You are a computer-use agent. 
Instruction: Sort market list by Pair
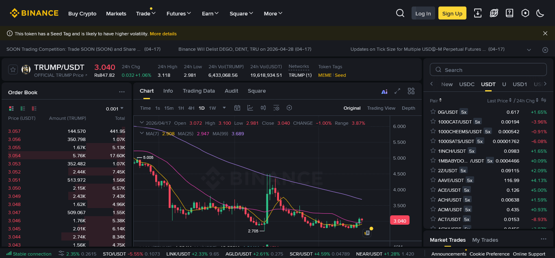pos(436,100)
